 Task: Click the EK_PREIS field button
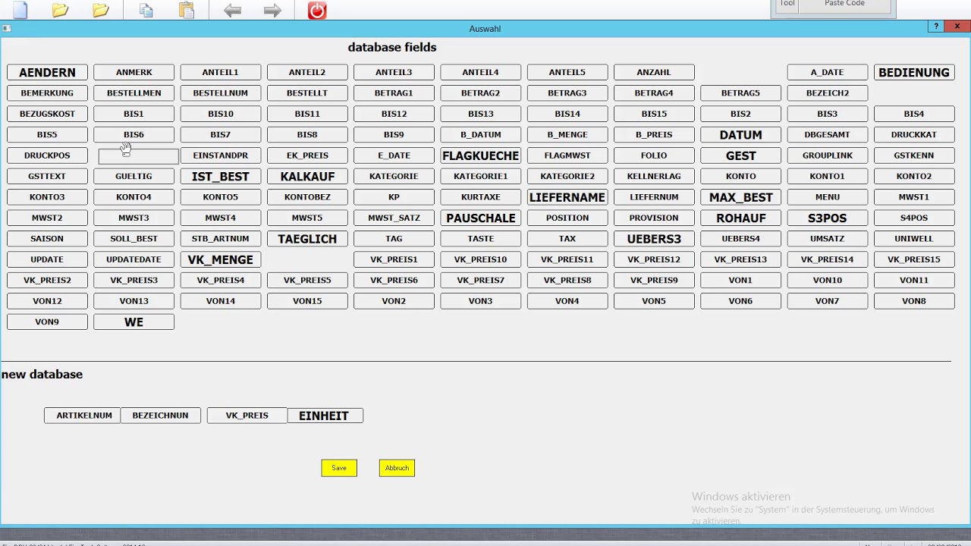307,155
